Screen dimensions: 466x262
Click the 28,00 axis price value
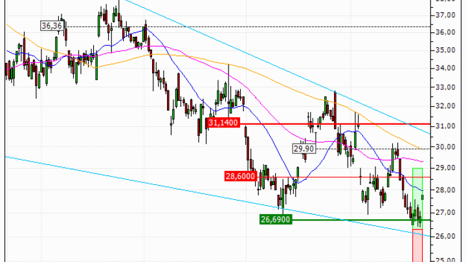click(445, 190)
